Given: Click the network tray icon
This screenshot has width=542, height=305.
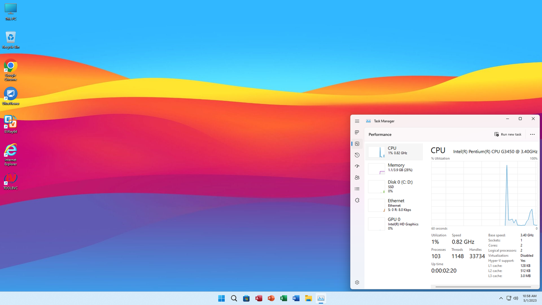Looking at the screenshot, I should coord(509,298).
